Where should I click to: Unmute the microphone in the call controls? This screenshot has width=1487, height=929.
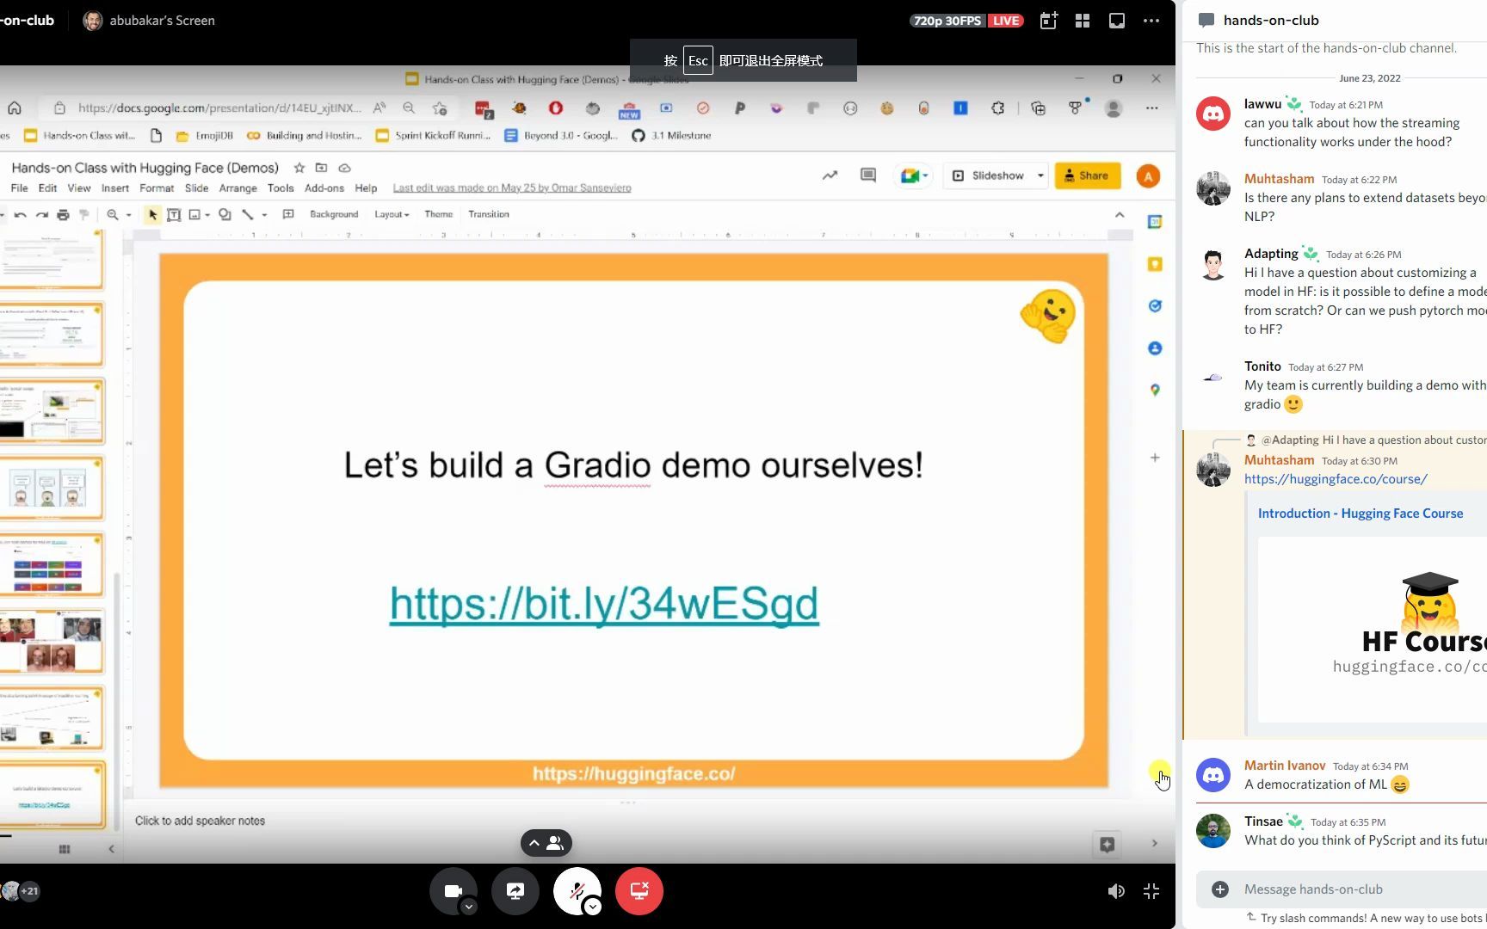tap(577, 891)
